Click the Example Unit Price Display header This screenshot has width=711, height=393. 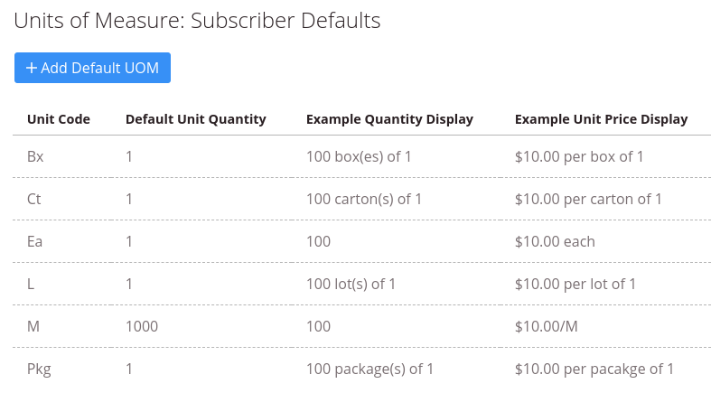[602, 119]
